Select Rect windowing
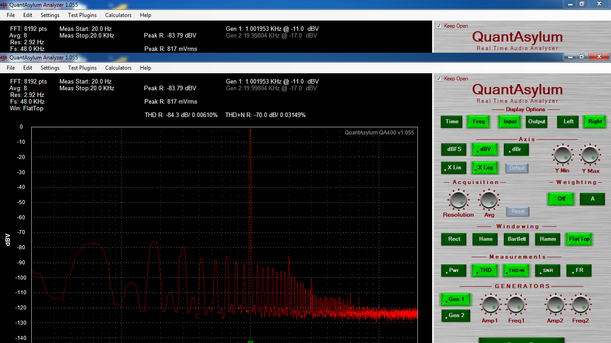Image resolution: width=611 pixels, height=343 pixels. coord(454,239)
